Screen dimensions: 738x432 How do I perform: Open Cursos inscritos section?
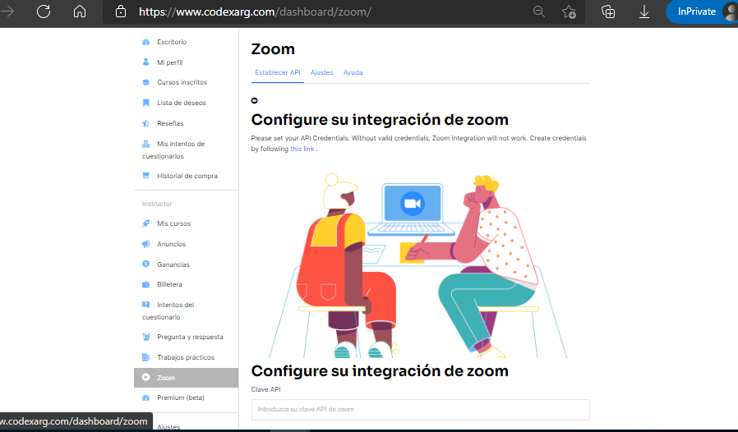pyautogui.click(x=182, y=82)
